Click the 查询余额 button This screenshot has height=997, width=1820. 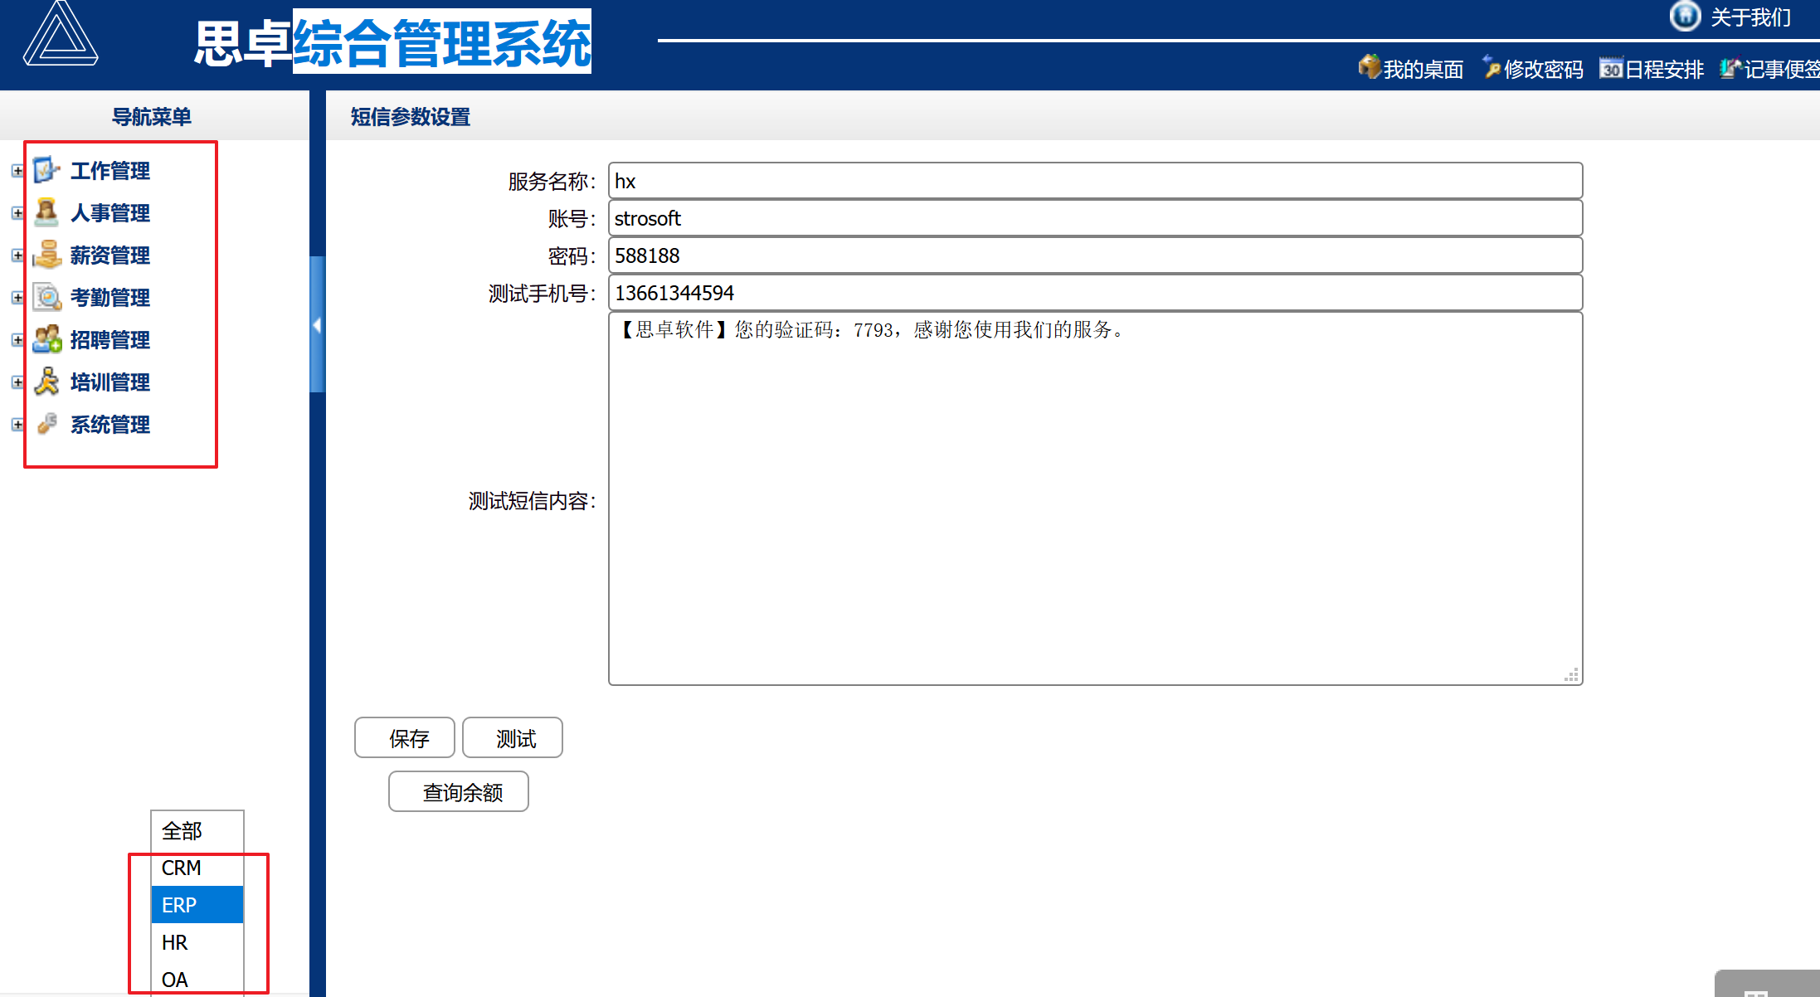pyautogui.click(x=459, y=791)
